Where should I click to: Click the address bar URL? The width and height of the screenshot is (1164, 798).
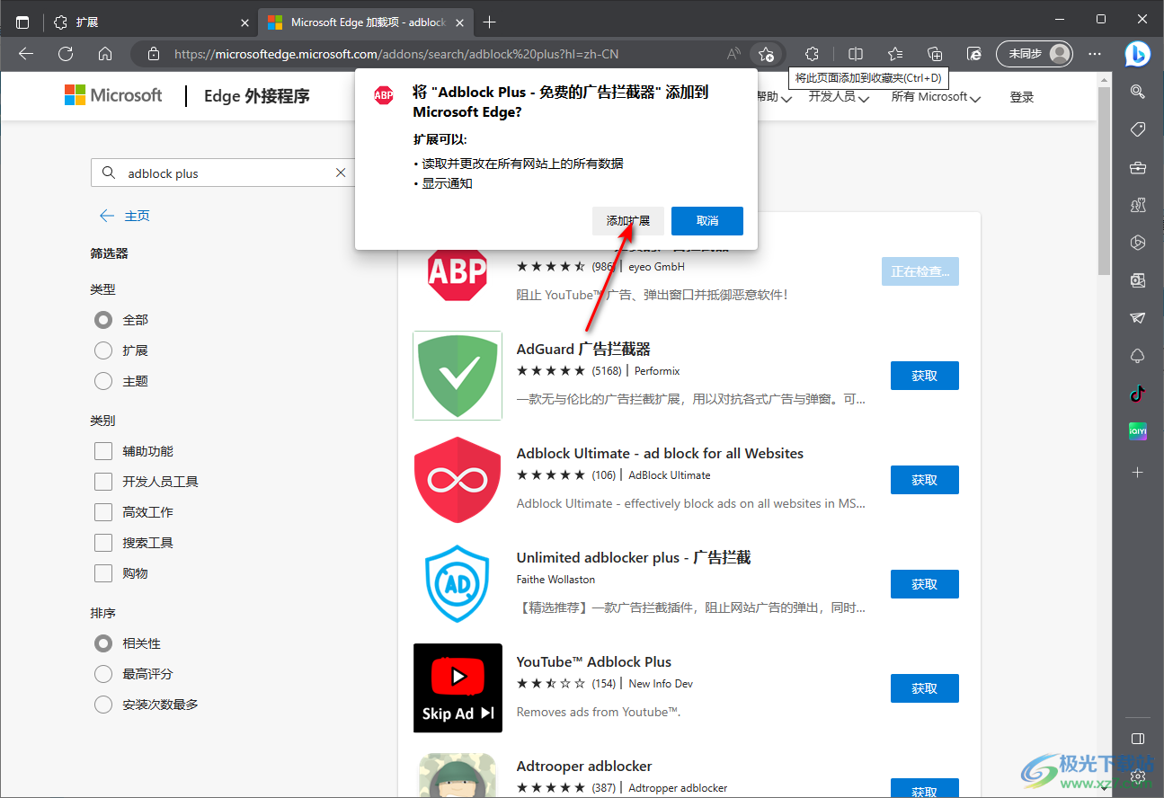pos(396,54)
